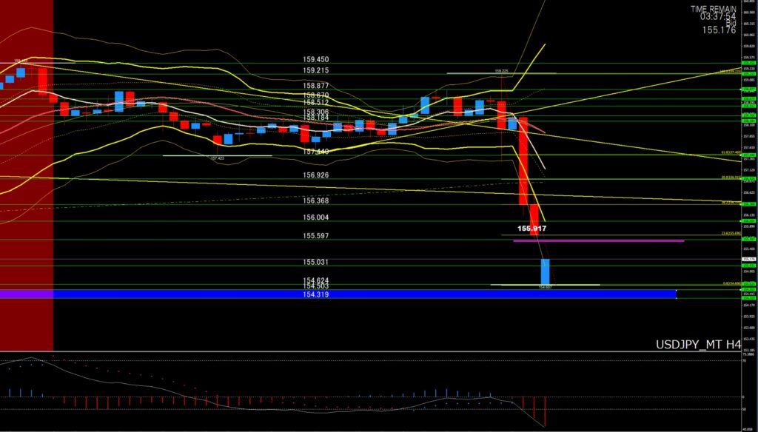Select the 156.926 price level label

[x=316, y=175]
